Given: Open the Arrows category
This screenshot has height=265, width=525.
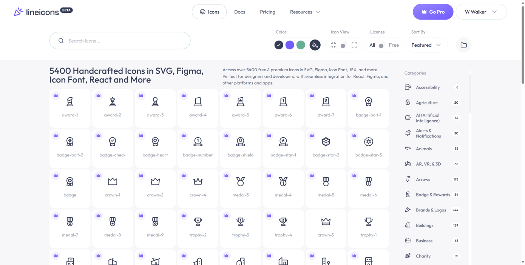Looking at the screenshot, I should 423,179.
